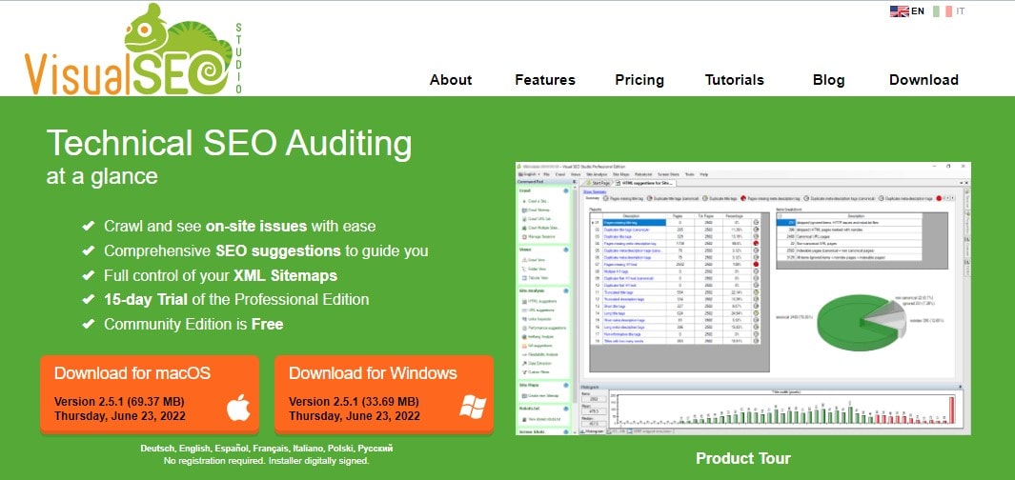Click "Full control of your XML Sitemaps"
Screen dimensions: 1015x480
tap(221, 275)
